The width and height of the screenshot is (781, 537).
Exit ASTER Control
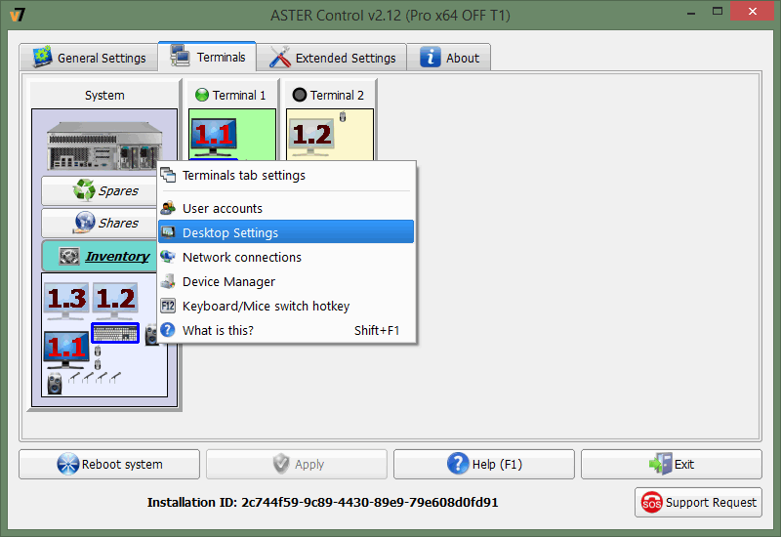(672, 465)
